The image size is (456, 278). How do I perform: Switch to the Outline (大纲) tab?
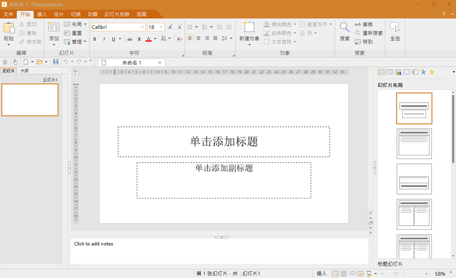pyautogui.click(x=25, y=71)
